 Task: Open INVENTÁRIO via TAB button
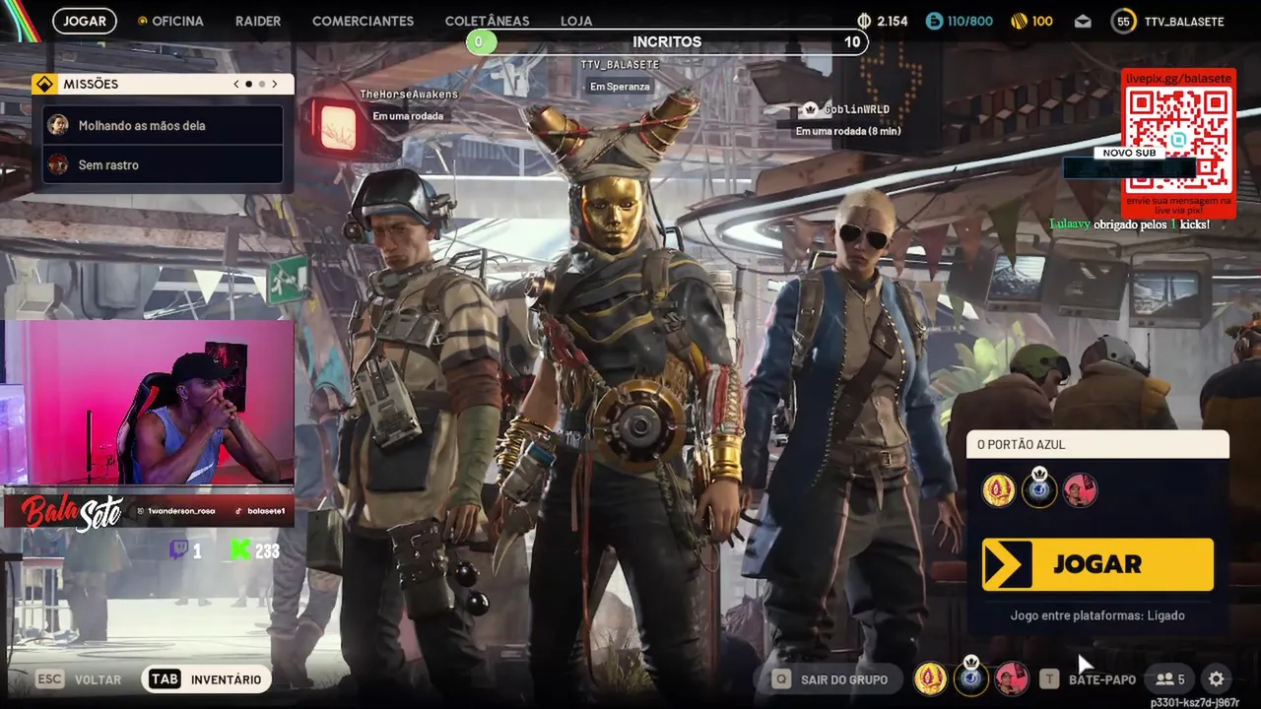click(x=206, y=679)
